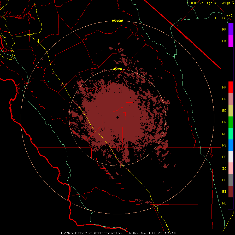Click the HHC product code label
The height and width of the screenshot is (235, 235).
(x=230, y=16)
